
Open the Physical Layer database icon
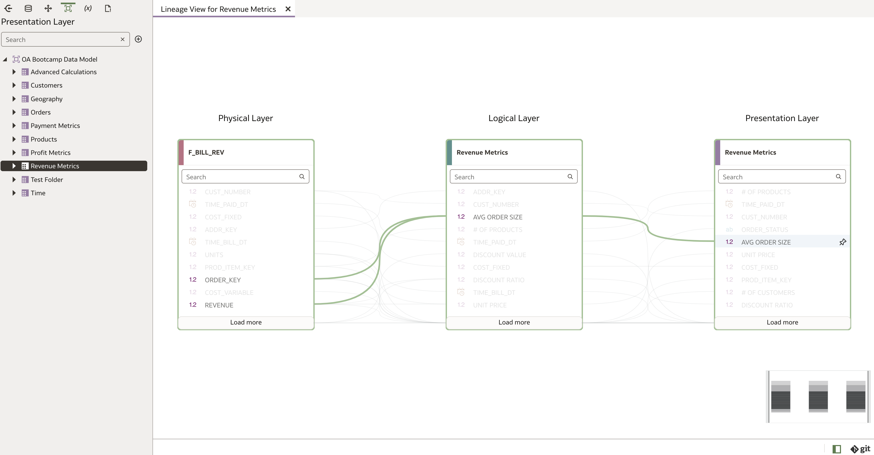click(29, 8)
